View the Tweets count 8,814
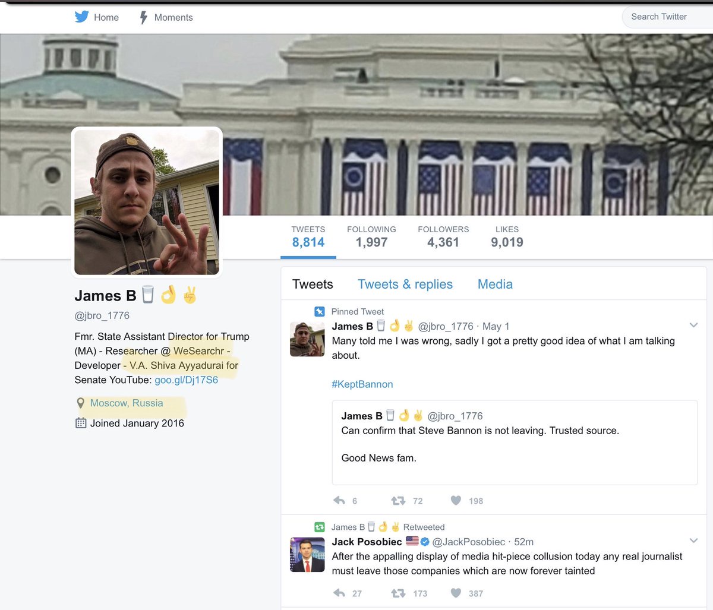 point(308,236)
